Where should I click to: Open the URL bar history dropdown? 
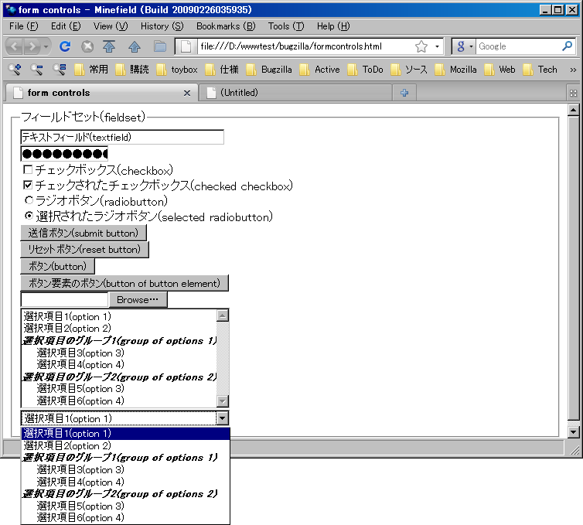[x=438, y=46]
